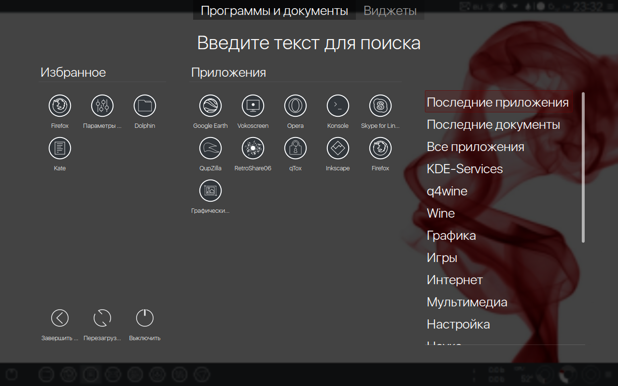Open the Графически… graphics application
This screenshot has height=386, width=618.
coord(211,191)
